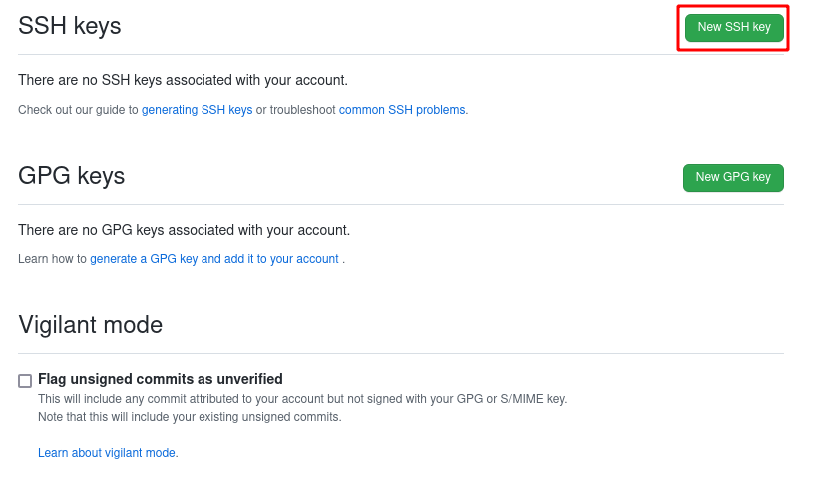Click the no SSH keys associated message

coord(183,80)
